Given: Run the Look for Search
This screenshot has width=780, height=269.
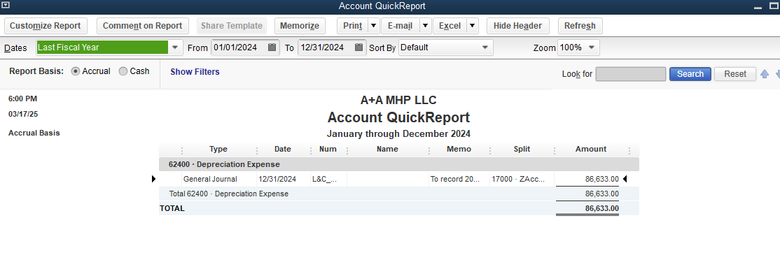Looking at the screenshot, I should point(690,74).
